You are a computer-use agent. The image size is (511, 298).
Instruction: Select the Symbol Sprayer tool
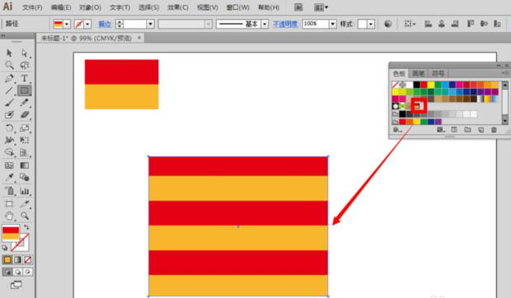(9, 191)
